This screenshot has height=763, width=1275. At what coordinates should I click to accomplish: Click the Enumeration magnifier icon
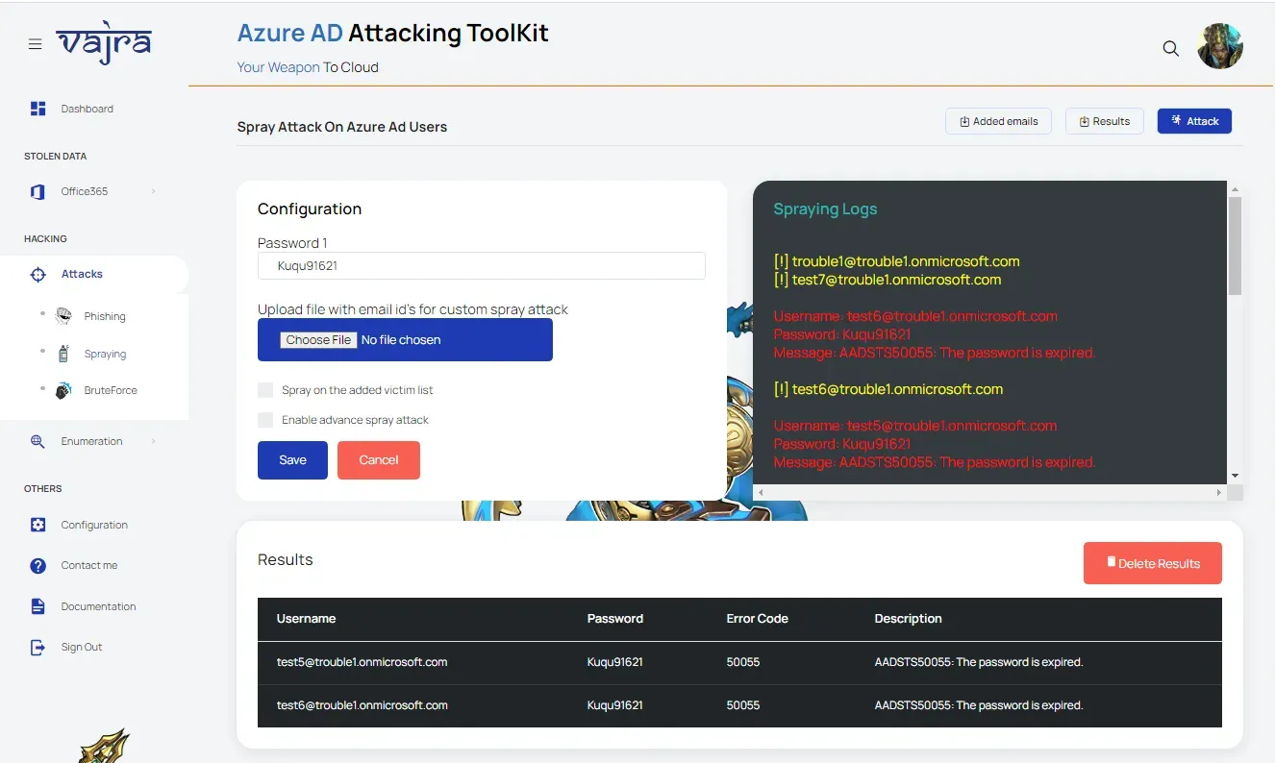pos(37,441)
